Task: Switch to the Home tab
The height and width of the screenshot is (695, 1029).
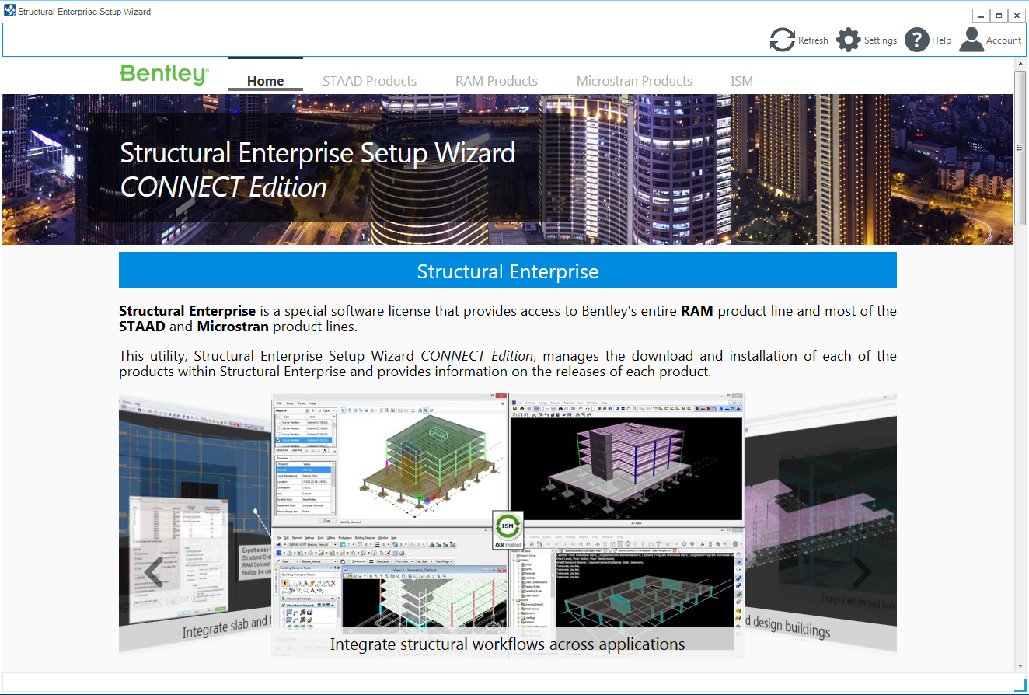Action: coord(265,81)
